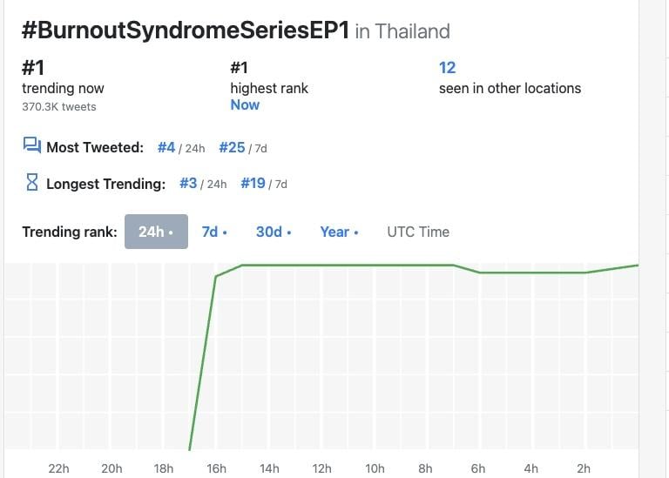Image resolution: width=669 pixels, height=478 pixels.
Task: Click the green trend line at its peak
Action: [348, 265]
